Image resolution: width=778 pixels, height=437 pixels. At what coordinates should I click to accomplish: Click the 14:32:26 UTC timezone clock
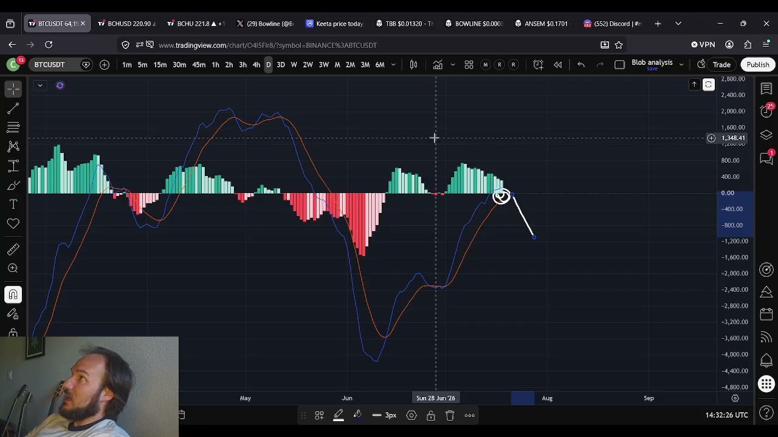point(726,415)
